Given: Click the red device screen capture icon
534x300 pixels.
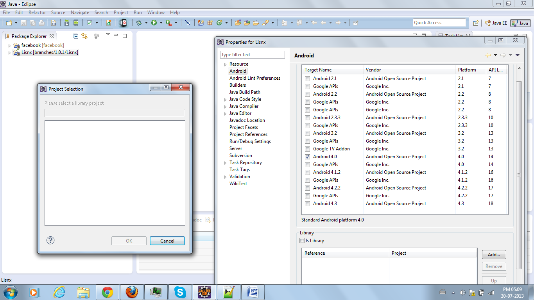Looking at the screenshot, I should pyautogui.click(x=123, y=23).
